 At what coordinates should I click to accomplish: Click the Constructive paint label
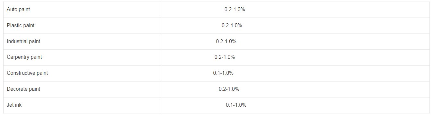(x=27, y=73)
